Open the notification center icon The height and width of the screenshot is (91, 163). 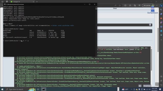pyautogui.click(x=160, y=89)
